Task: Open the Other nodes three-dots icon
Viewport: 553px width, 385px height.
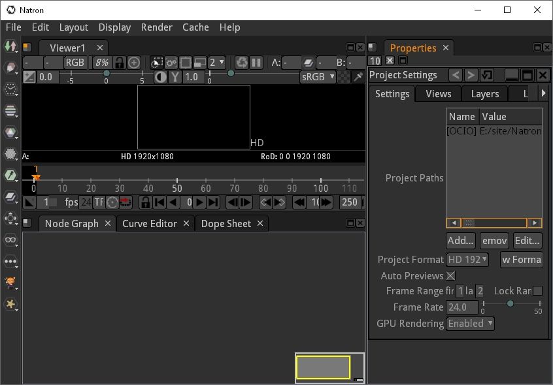Action: tap(10, 261)
